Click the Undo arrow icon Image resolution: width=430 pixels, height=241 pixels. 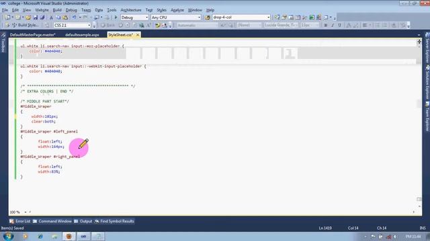(x=75, y=17)
